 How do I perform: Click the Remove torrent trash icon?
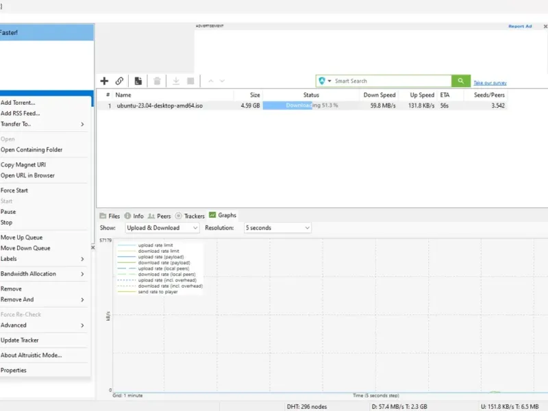coord(157,81)
